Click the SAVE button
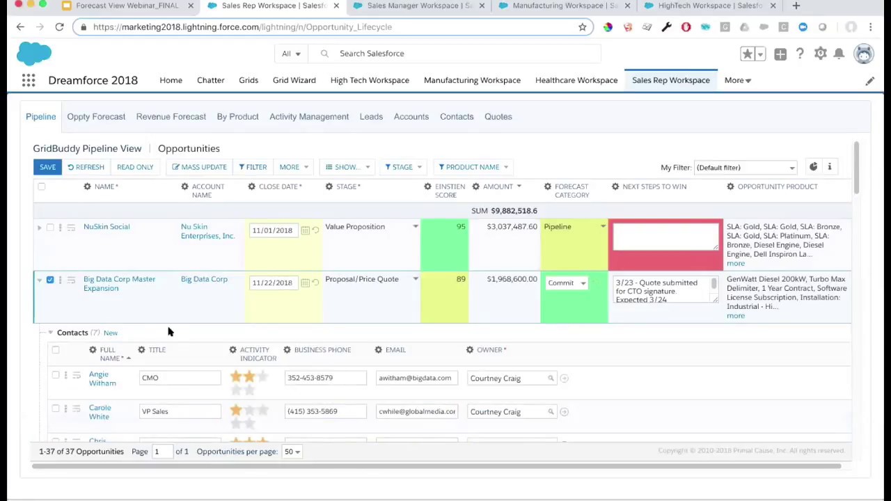Image resolution: width=891 pixels, height=501 pixels. pyautogui.click(x=47, y=167)
